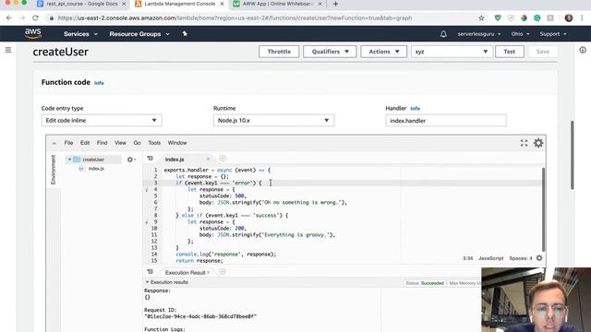The image size is (591, 332).
Task: Toggle fullscreen editor mode
Action: tap(524, 143)
